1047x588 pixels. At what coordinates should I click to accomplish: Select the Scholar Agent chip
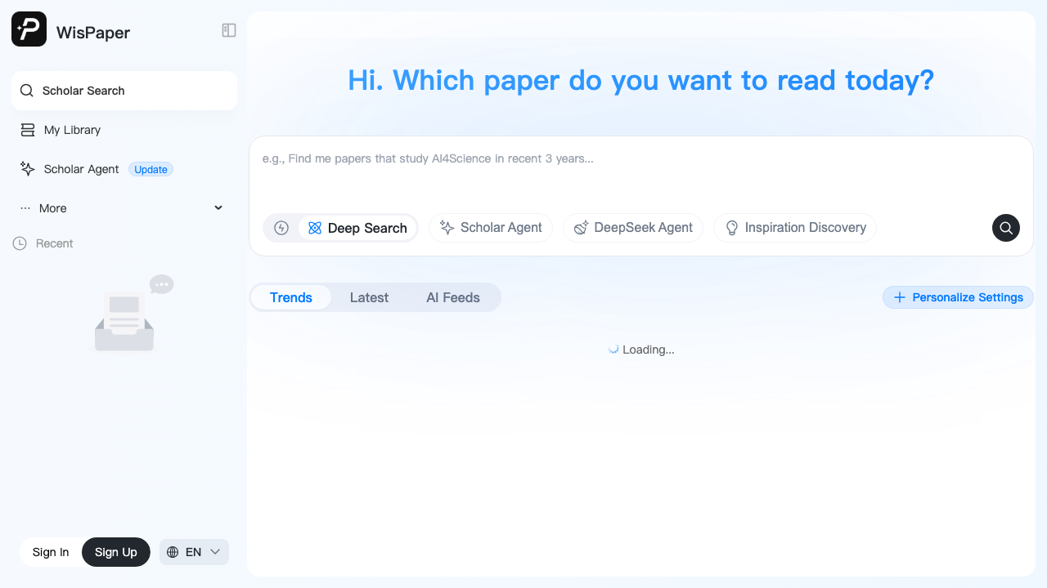pos(491,228)
